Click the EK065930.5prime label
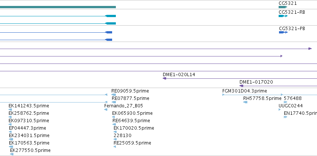The height and width of the screenshot is (156, 317). click(132, 113)
